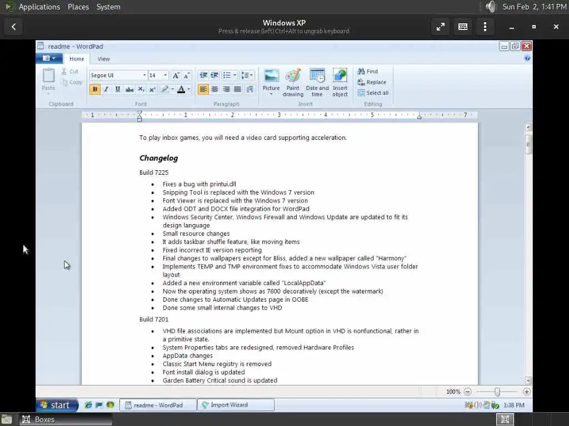Open the font size 14 dropdown
Screen dimensions: 569x426
[166, 75]
